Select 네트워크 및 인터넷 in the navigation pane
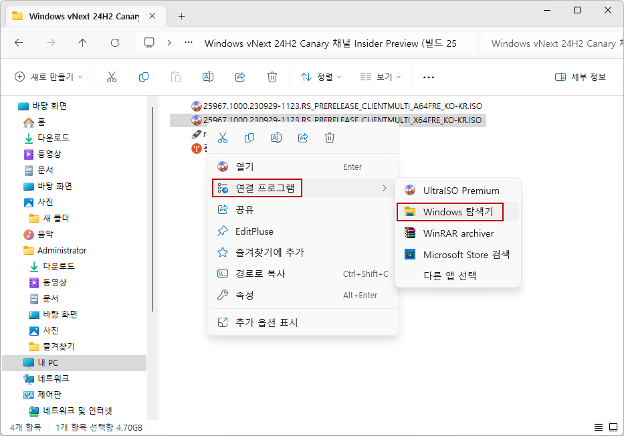The height and width of the screenshot is (436, 624). point(71,411)
